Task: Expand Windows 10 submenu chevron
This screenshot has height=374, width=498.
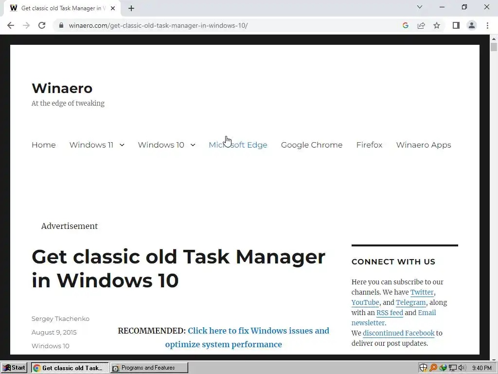Action: (193, 145)
